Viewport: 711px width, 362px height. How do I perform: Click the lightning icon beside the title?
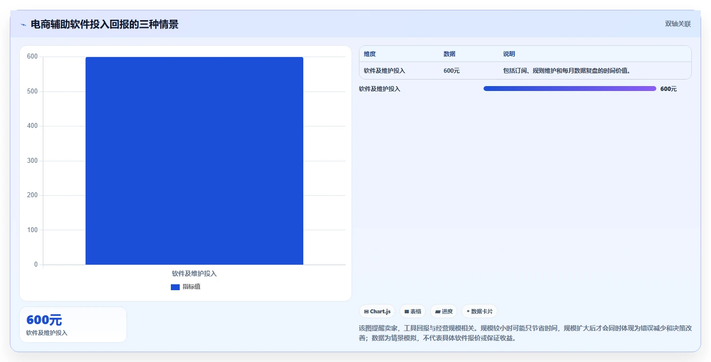tap(23, 25)
